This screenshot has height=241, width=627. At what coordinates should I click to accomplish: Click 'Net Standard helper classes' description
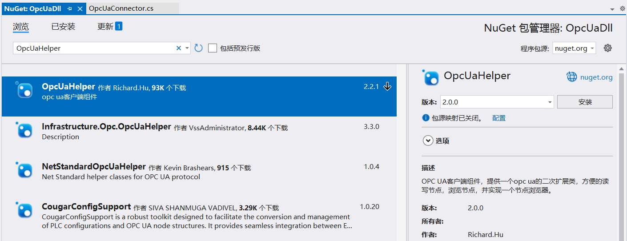[x=121, y=177]
